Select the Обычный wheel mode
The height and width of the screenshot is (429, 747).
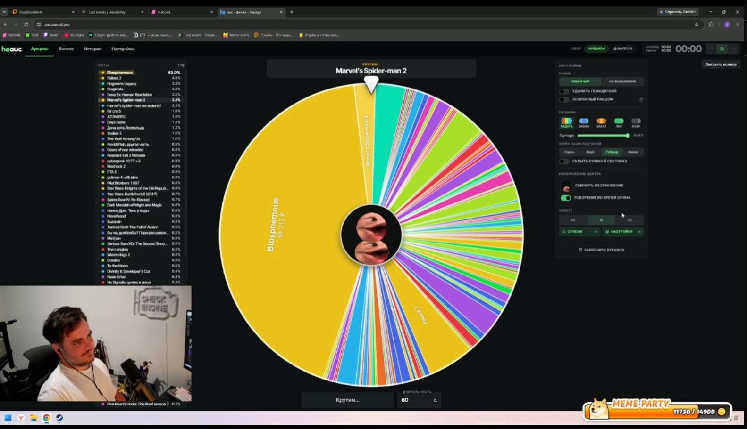[580, 81]
